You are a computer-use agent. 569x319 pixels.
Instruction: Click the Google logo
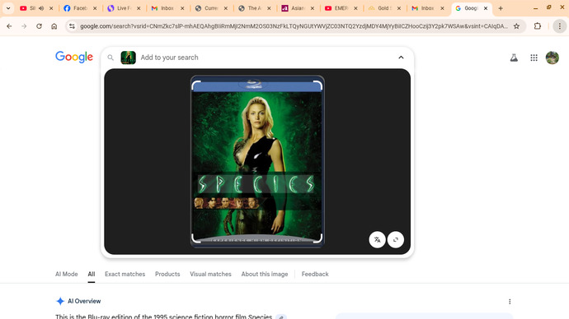[74, 57]
